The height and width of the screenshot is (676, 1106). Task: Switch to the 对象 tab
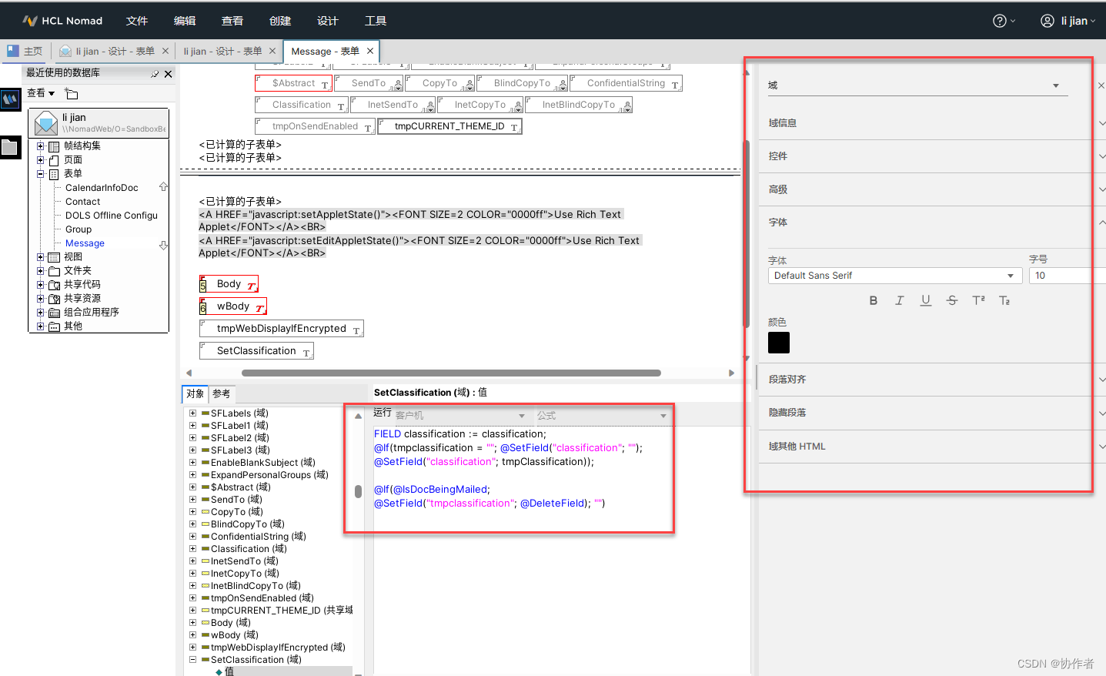[195, 394]
